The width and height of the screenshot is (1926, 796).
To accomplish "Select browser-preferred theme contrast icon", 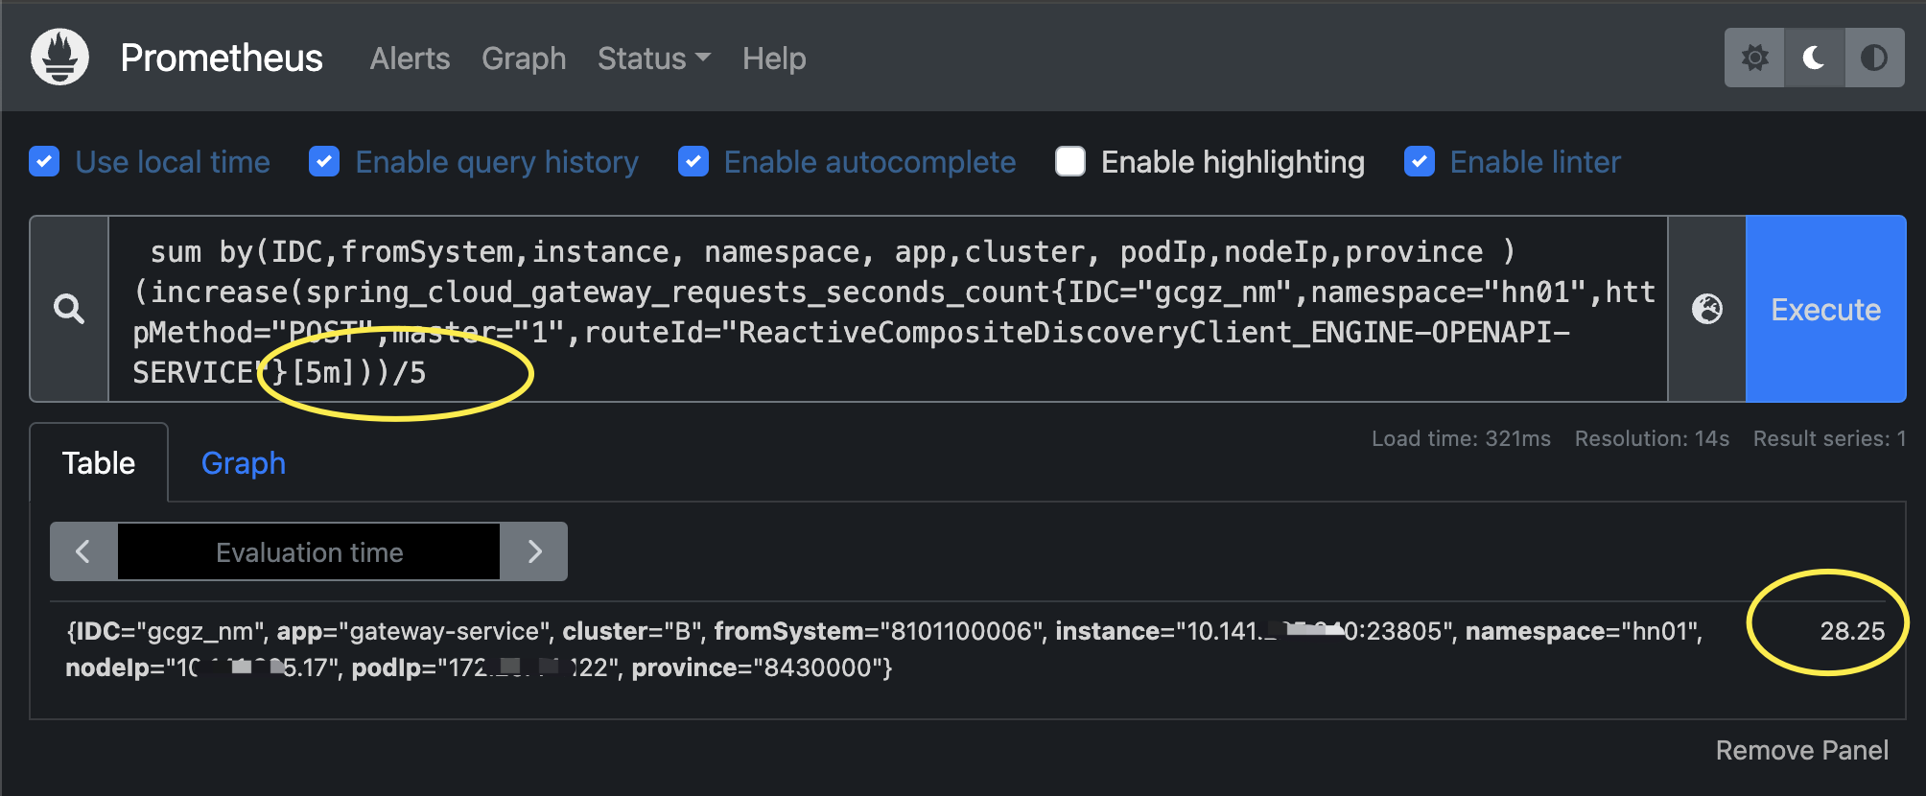I will tap(1874, 58).
